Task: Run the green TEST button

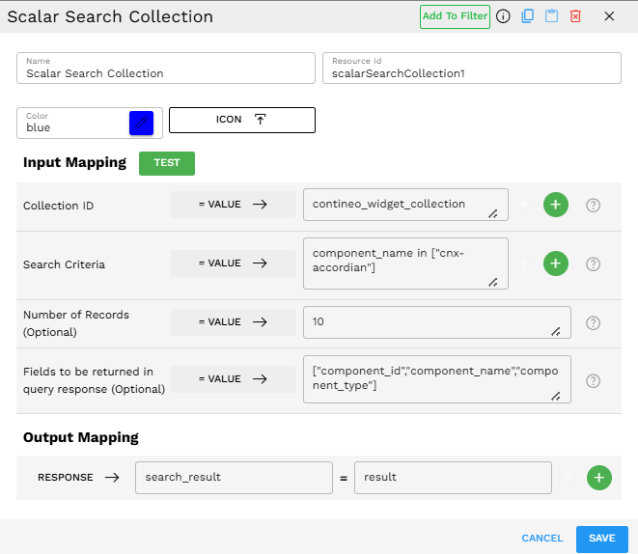Action: pos(167,163)
